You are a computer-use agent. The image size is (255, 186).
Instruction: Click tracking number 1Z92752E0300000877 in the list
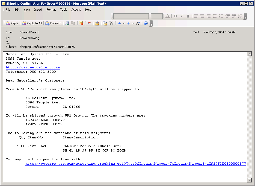45,120
